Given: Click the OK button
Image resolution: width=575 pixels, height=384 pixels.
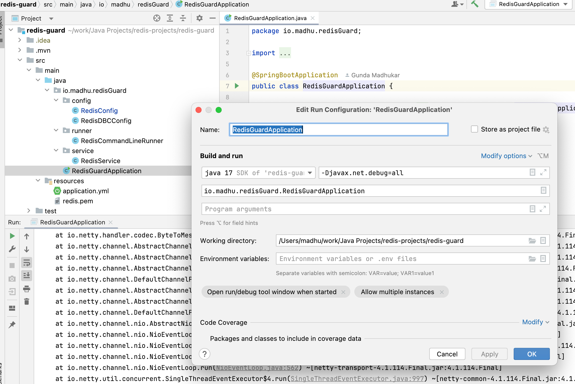Looking at the screenshot, I should point(532,354).
